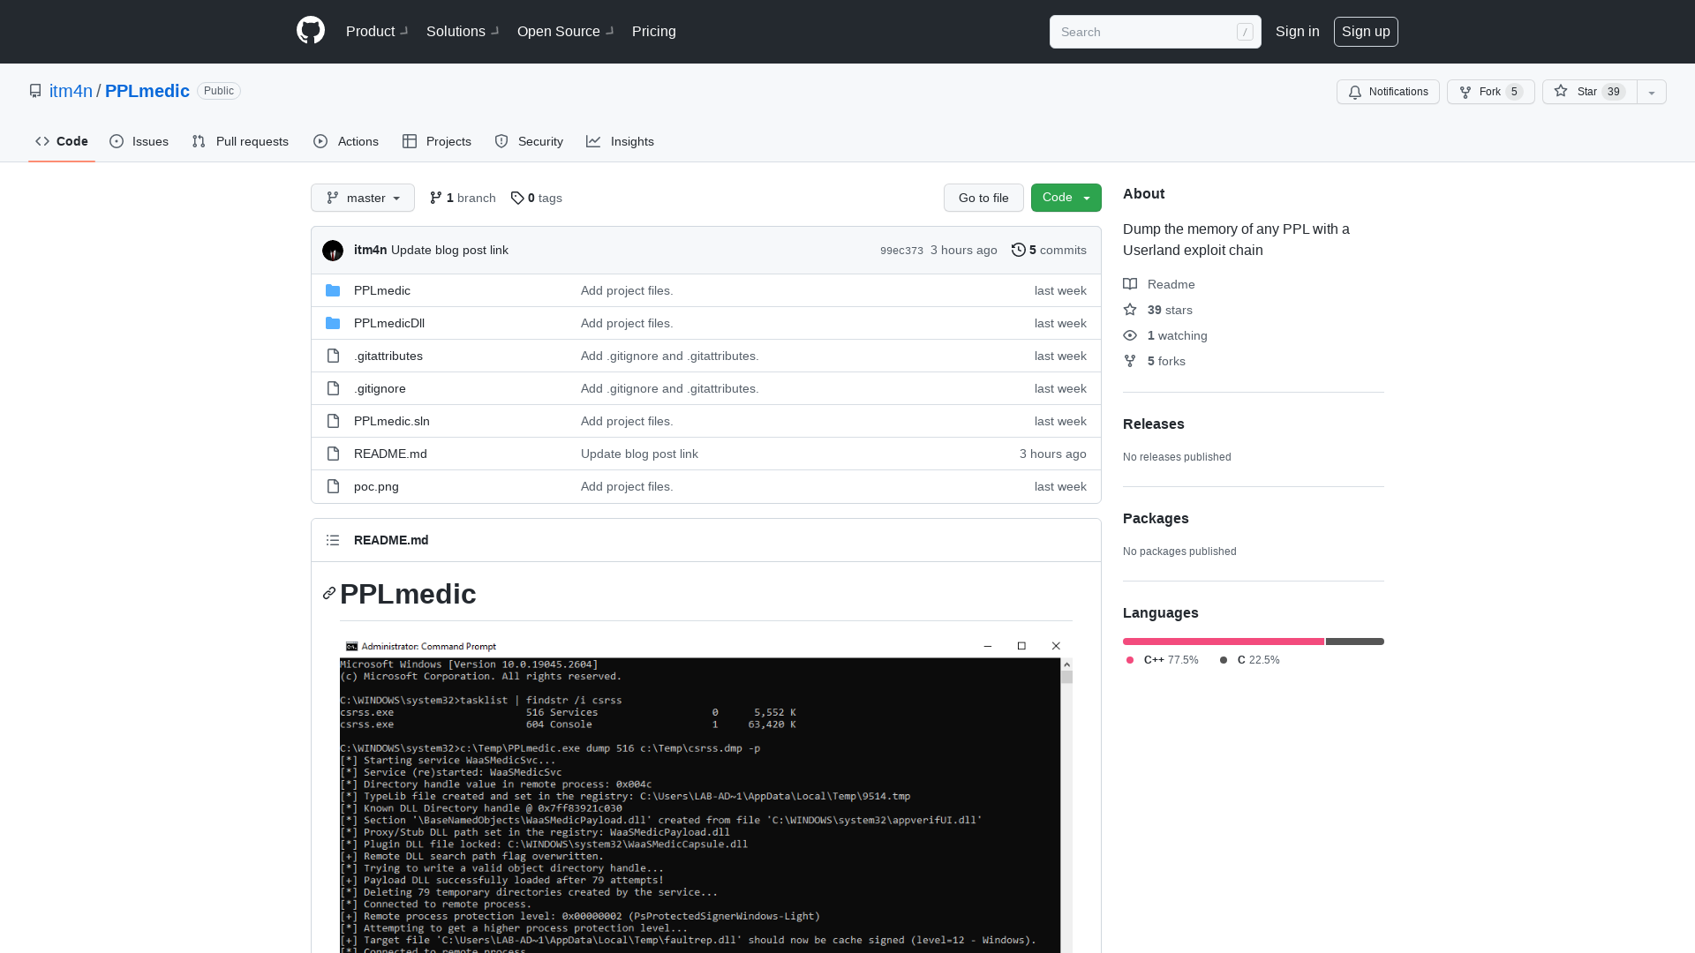
Task: Toggle the Notifications bell icon
Action: point(1355,92)
